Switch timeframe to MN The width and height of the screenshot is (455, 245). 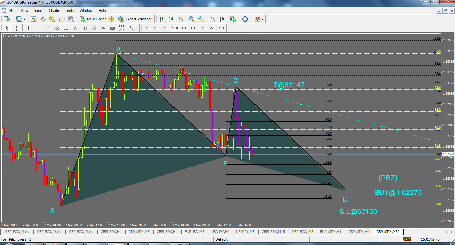click(221, 28)
